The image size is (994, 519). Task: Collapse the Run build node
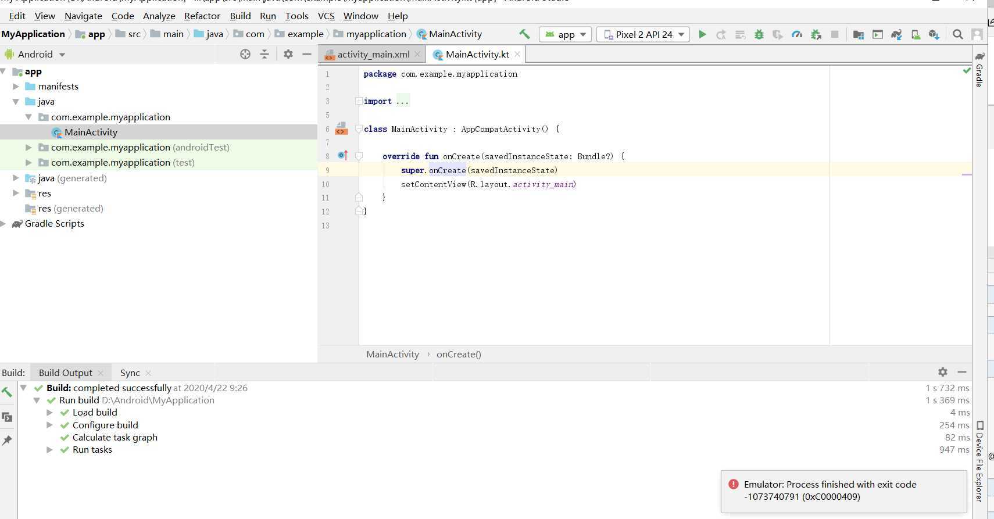tap(37, 400)
